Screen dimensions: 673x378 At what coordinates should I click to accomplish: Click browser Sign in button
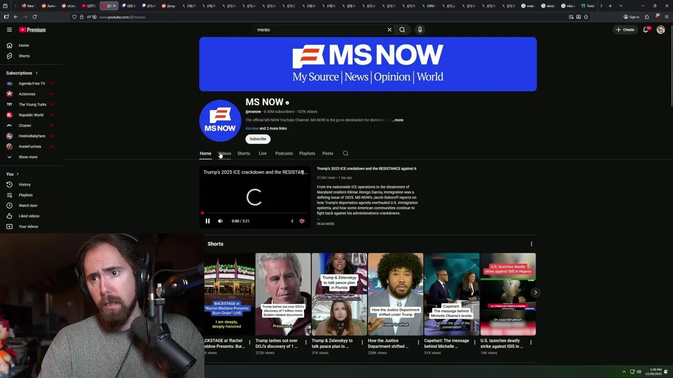coord(631,17)
